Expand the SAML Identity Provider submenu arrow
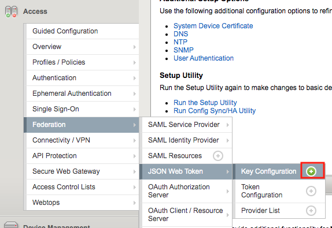 228,140
